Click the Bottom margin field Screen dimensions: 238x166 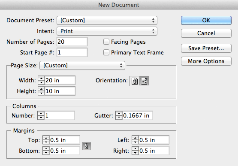coord(65,151)
